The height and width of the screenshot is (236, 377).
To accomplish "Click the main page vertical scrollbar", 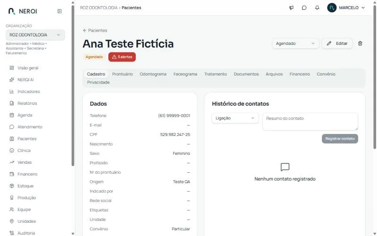I will [x=375, y=77].
